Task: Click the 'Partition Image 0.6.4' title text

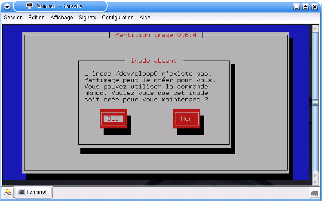Action: [156, 35]
